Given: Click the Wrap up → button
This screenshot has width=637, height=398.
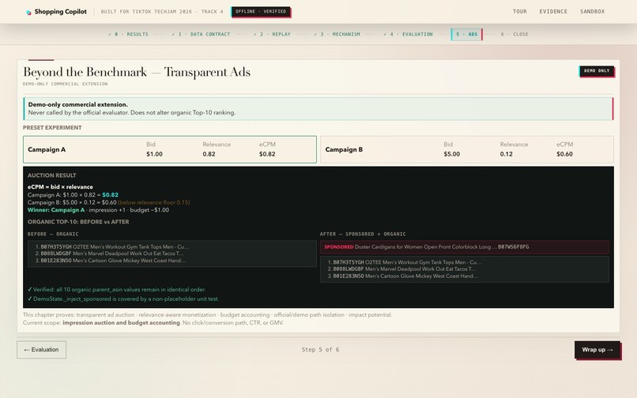Looking at the screenshot, I should [x=597, y=350].
